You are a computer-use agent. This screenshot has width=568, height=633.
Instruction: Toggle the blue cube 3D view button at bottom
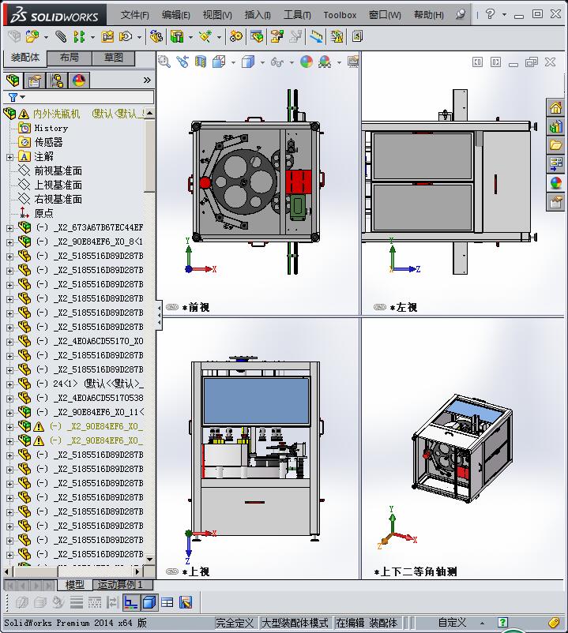(149, 602)
